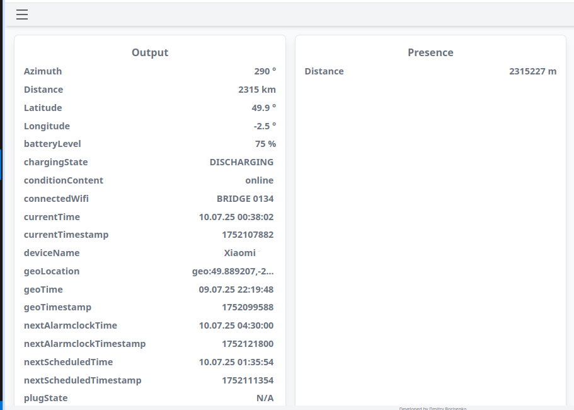The width and height of the screenshot is (574, 410).
Task: Select the nextScheduledTimestamp value 1752111354
Action: [x=248, y=380]
